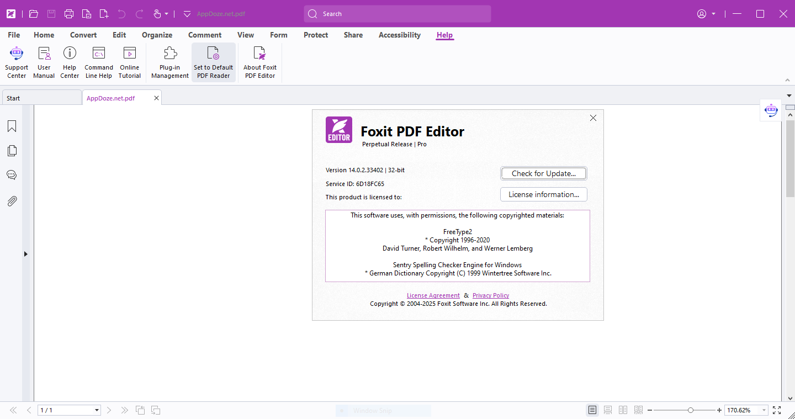Expand the account profile dropdown arrow
795x419 pixels.
[714, 14]
